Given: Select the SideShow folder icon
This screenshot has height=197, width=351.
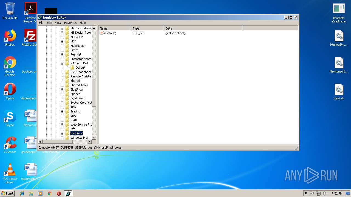Looking at the screenshot, I should (67, 89).
